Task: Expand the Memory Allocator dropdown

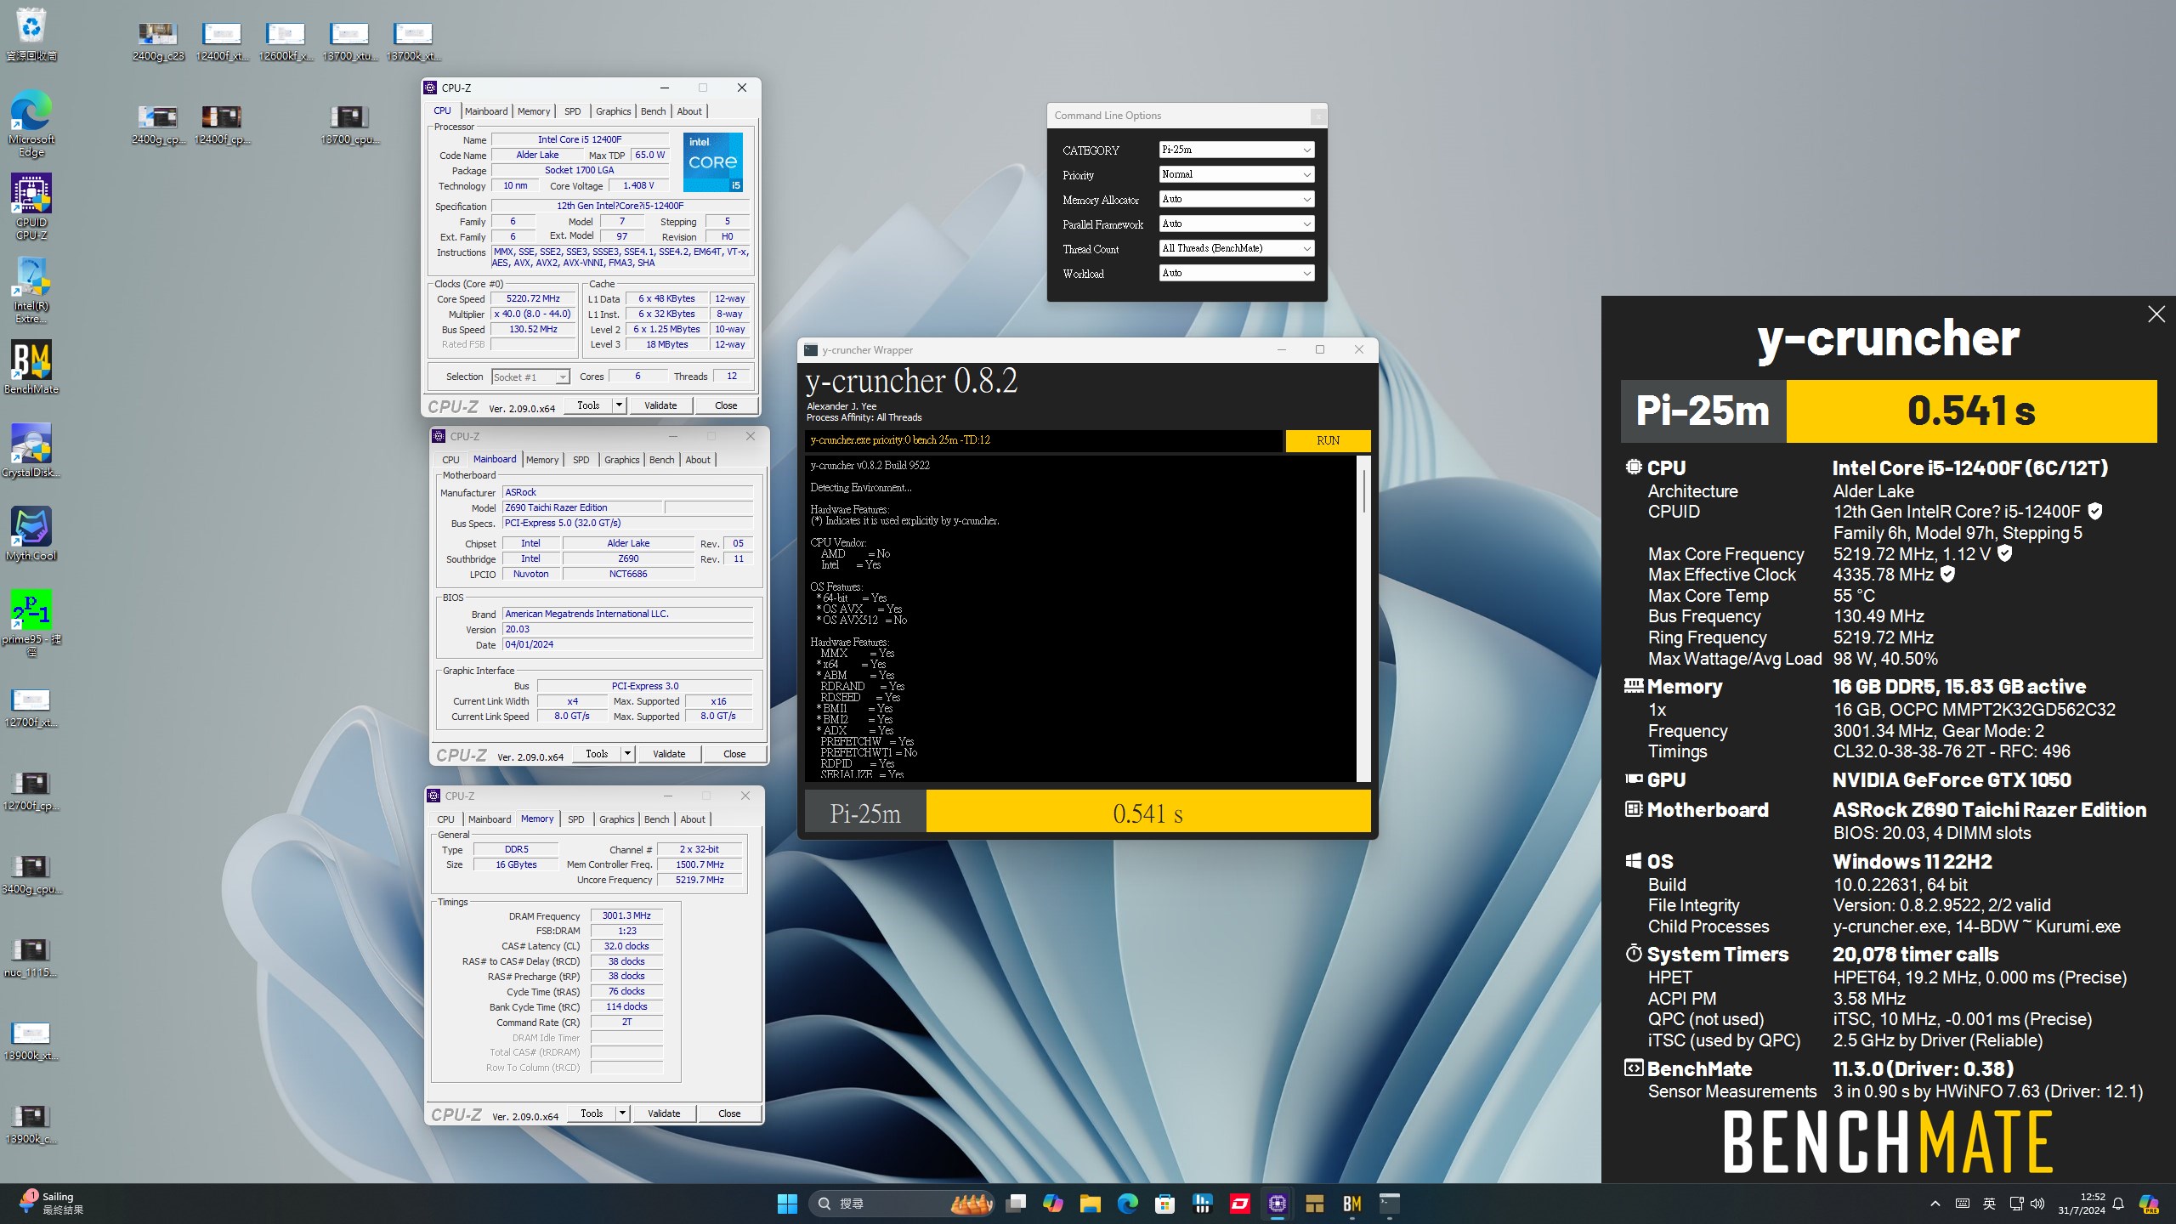Action: click(1237, 199)
